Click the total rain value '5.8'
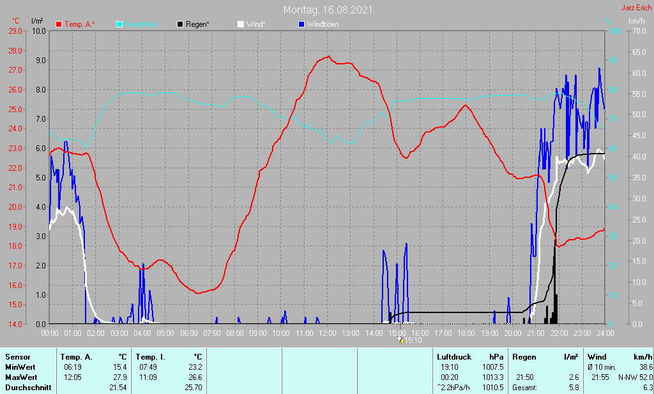 pyautogui.click(x=574, y=388)
